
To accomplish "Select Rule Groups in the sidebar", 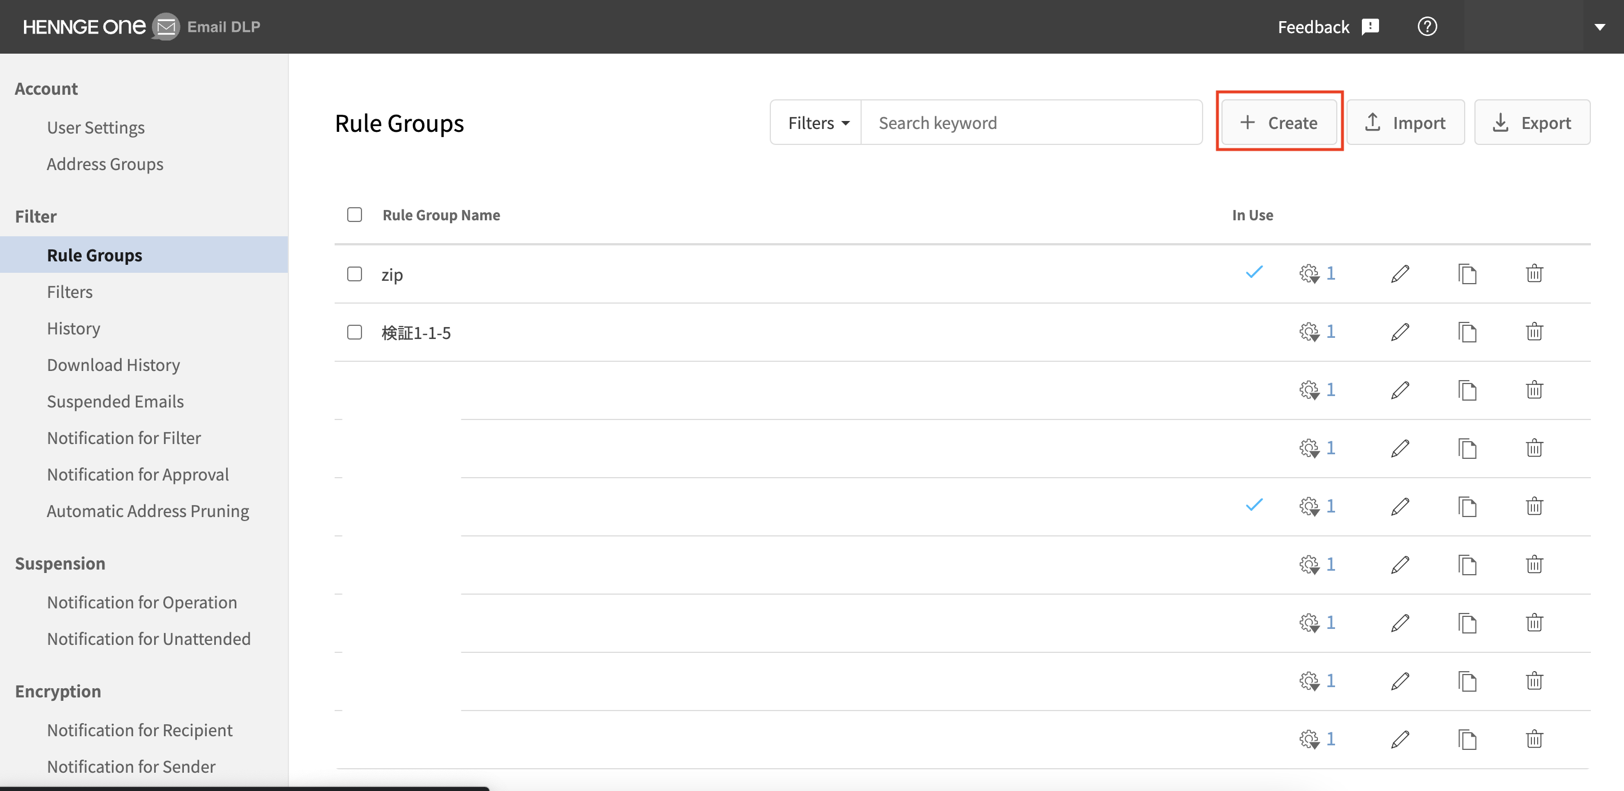I will [x=144, y=255].
